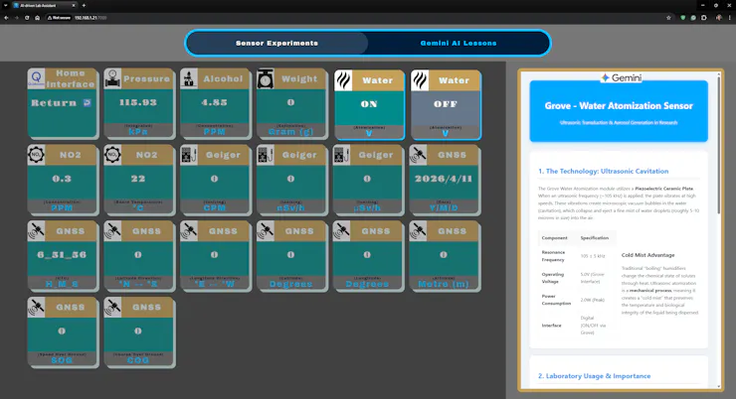Click the NO2 gear icon on 0.3 PPM card

point(36,155)
